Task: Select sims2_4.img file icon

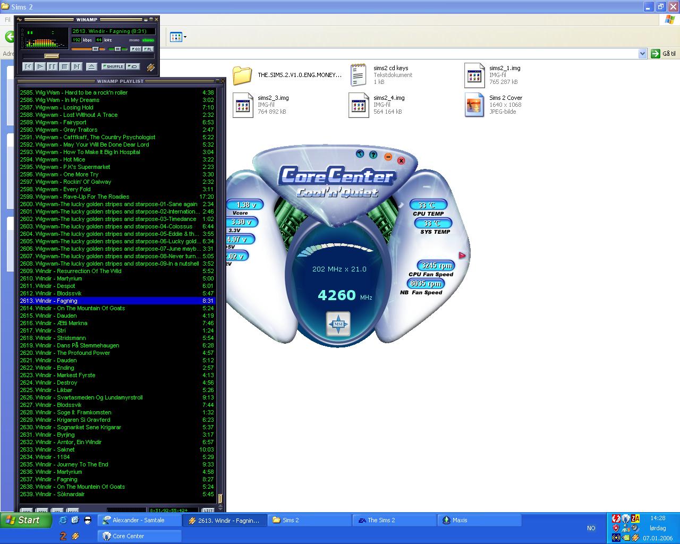Action: [359, 105]
